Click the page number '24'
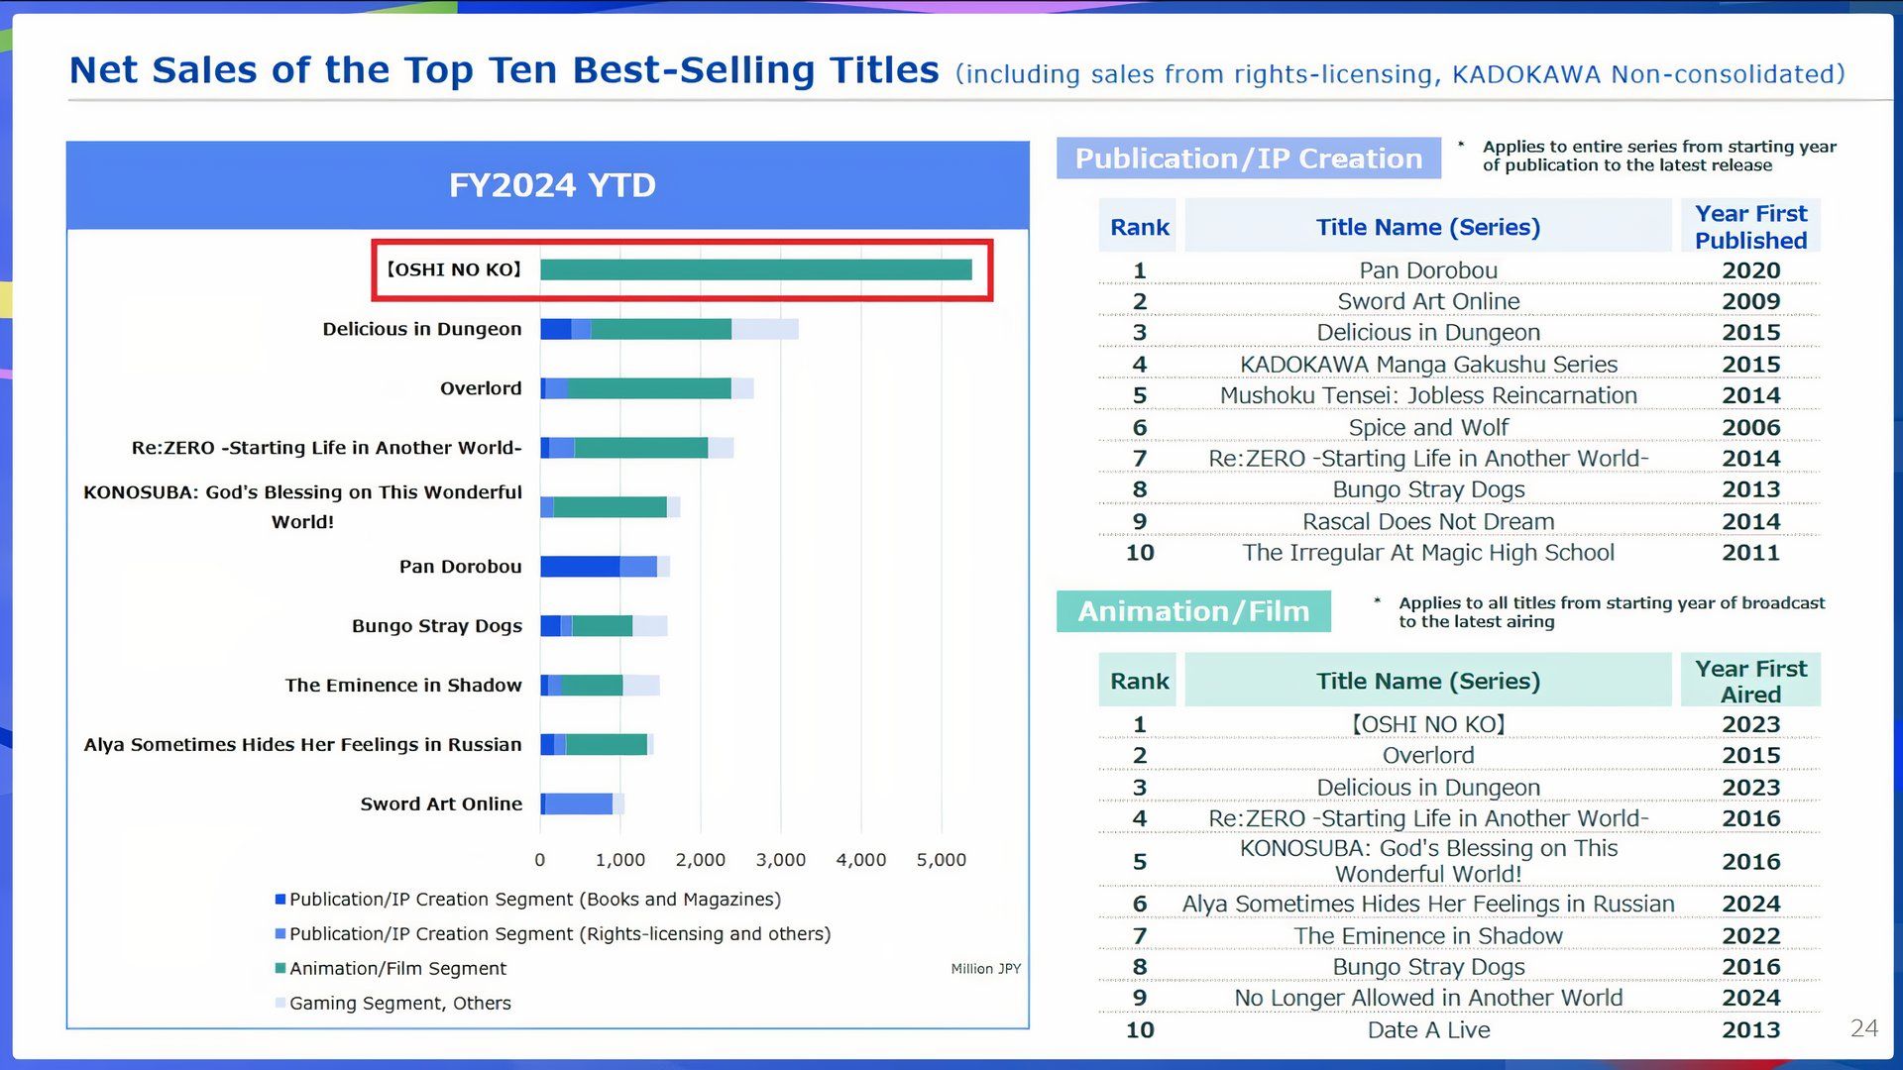The width and height of the screenshot is (1903, 1070). pos(1863,1028)
